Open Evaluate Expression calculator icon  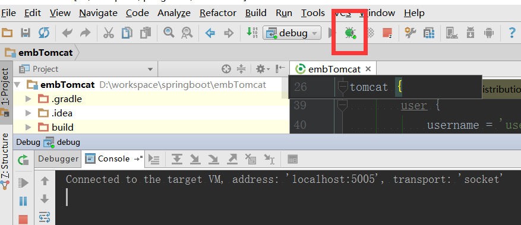coord(292,159)
